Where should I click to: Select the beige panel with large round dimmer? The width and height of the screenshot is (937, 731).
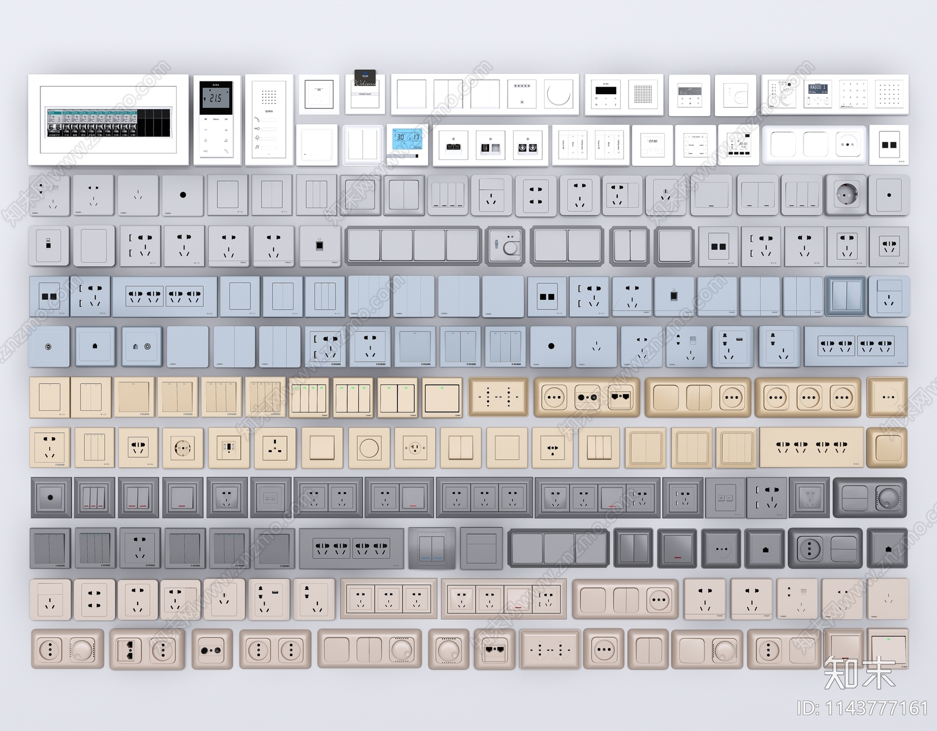(370, 448)
